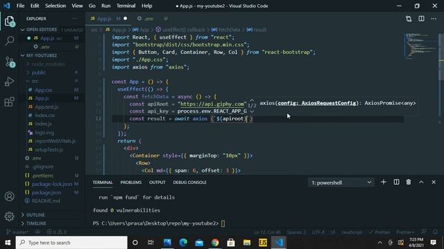444x249 pixels.
Task: Open the Help menu
Action: click(146, 6)
